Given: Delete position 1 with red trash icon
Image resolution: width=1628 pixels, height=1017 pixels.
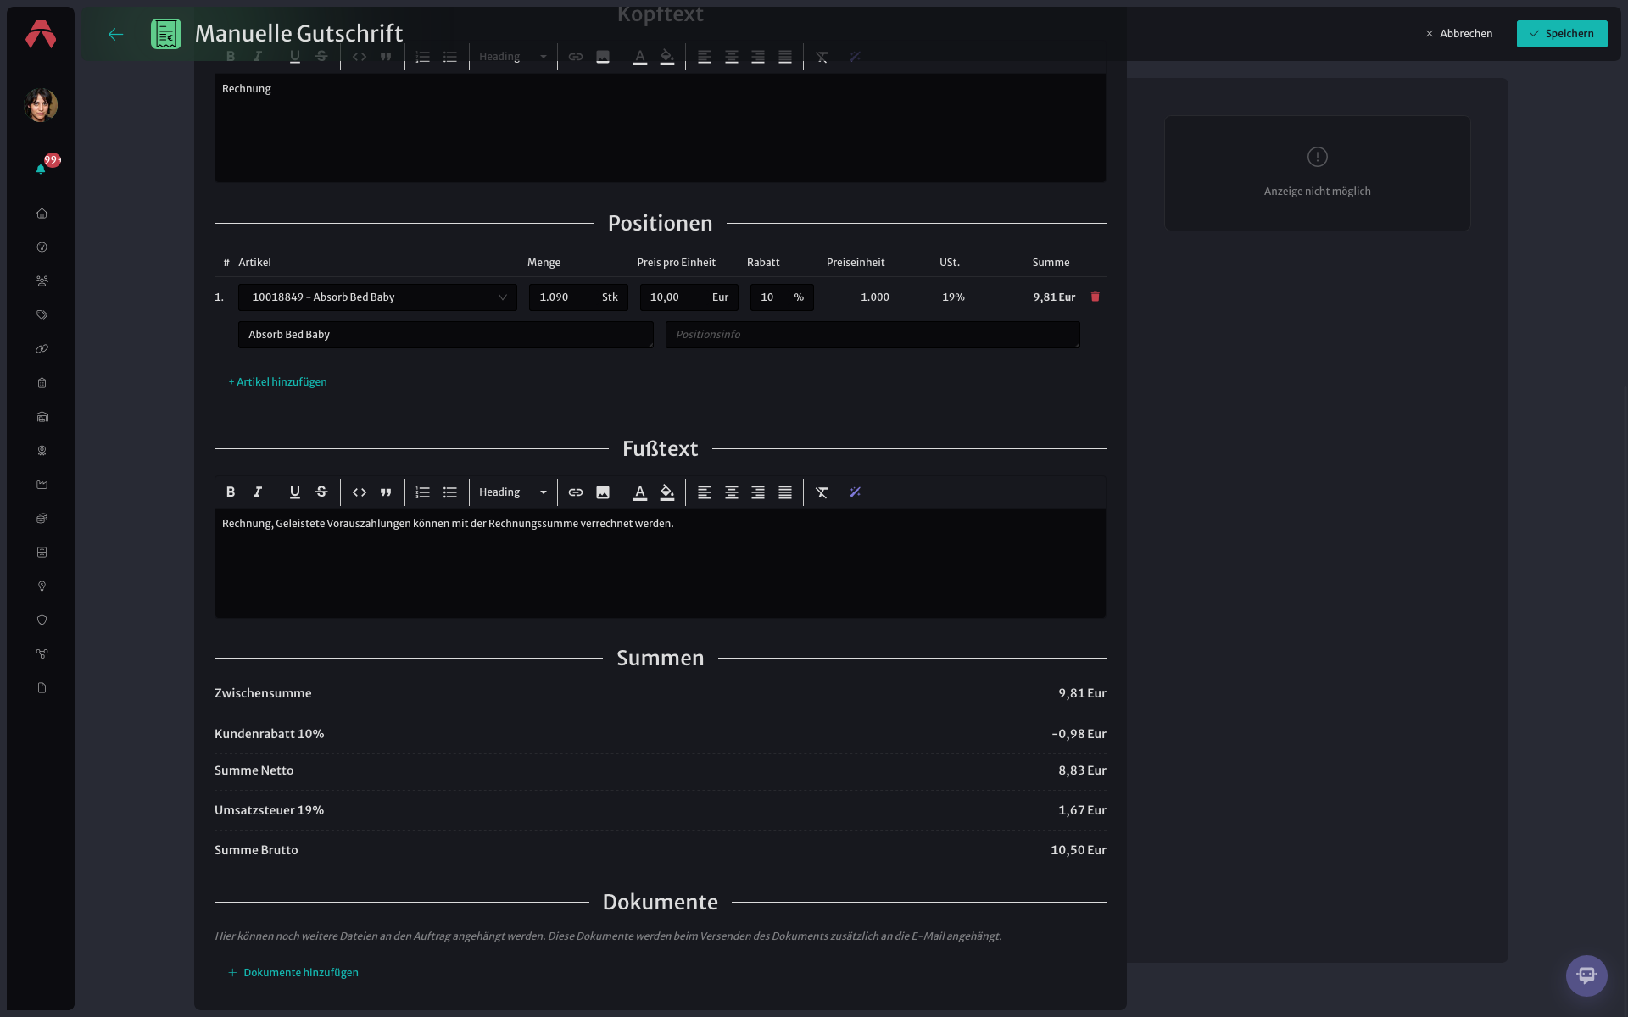Looking at the screenshot, I should click(1095, 297).
